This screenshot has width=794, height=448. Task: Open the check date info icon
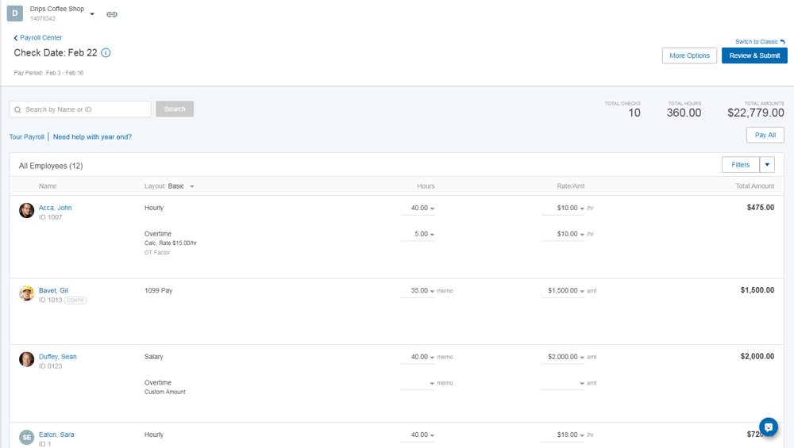pyautogui.click(x=106, y=52)
